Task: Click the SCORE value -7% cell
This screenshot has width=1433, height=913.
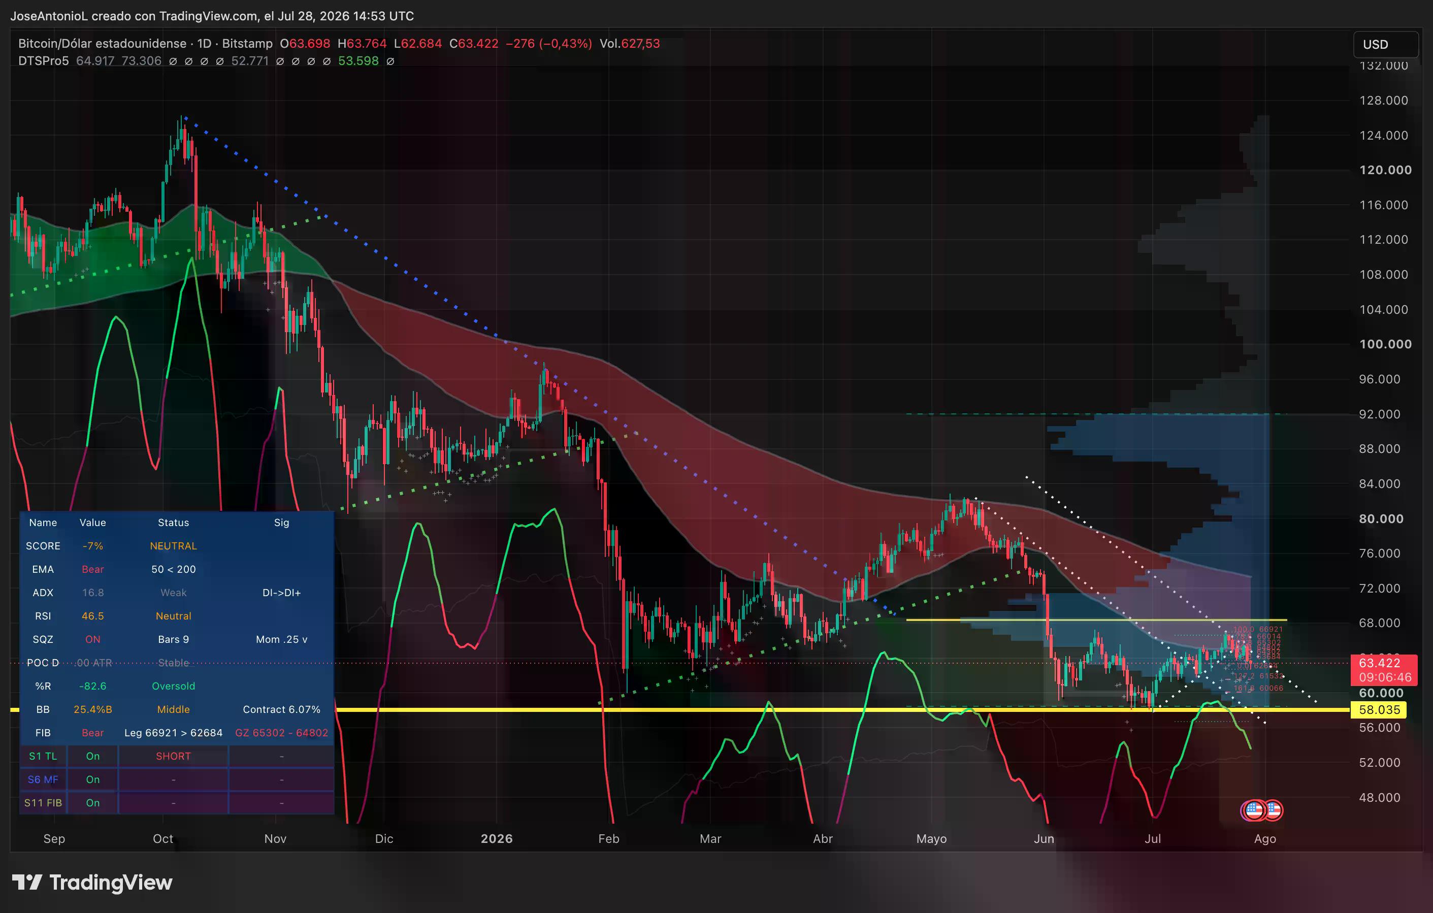Action: pyautogui.click(x=93, y=546)
